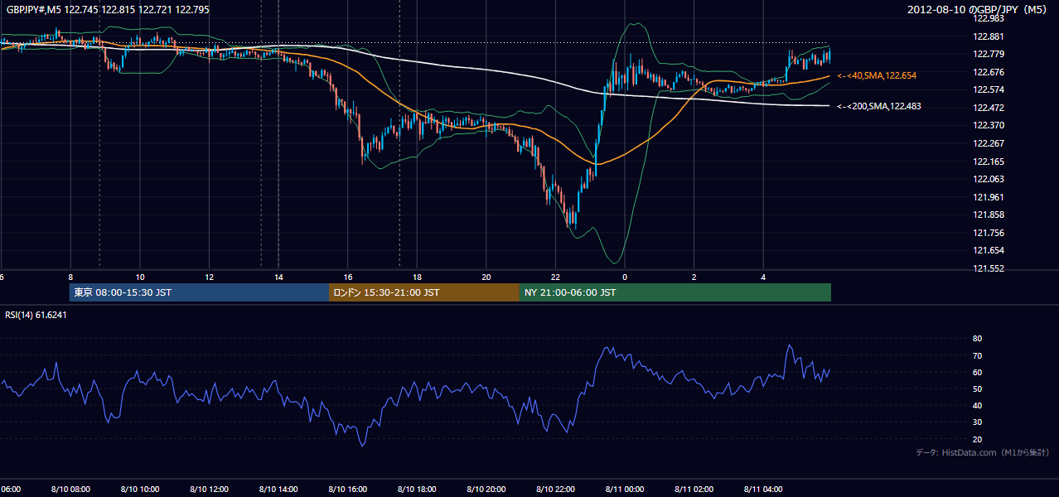
Task: Click hour label 4 under the price chart
Action: [763, 277]
